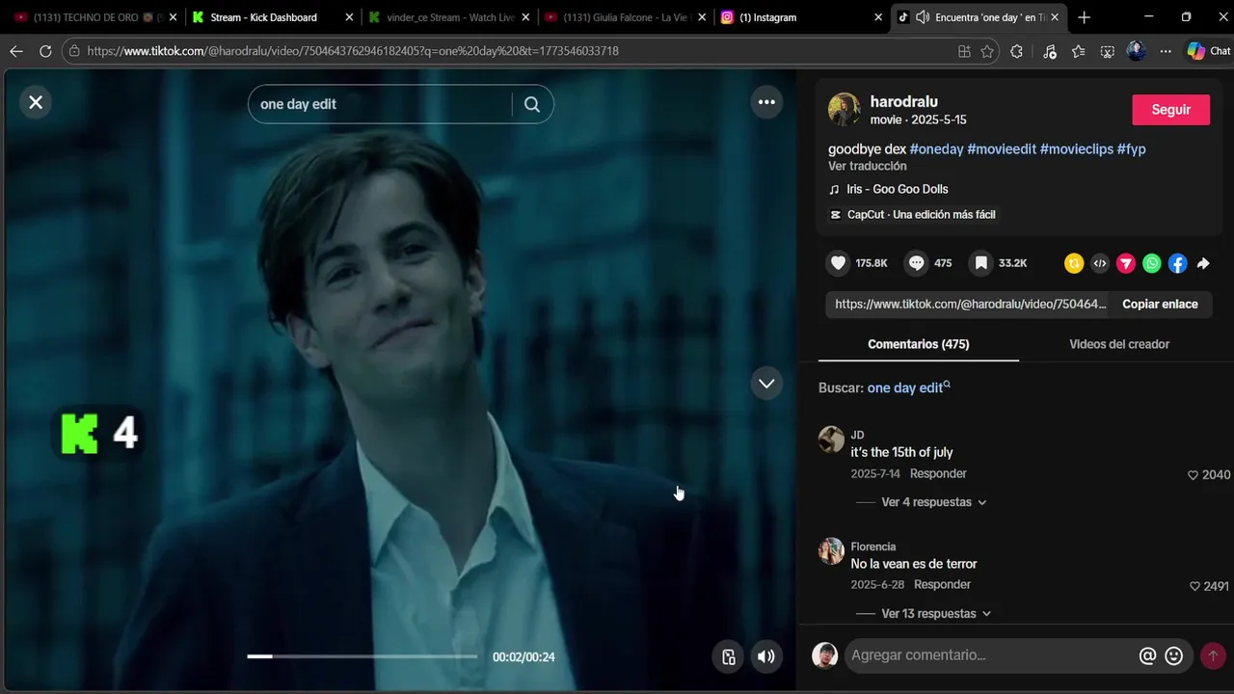Open JD's commenter avatar
The image size is (1234, 694).
(831, 440)
